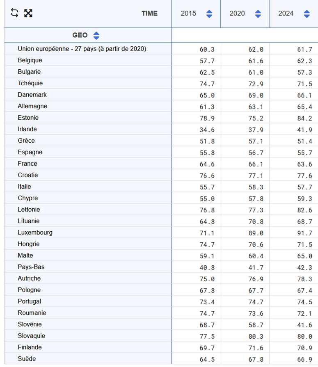Image resolution: width=318 pixels, height=367 pixels.
Task: Click Slovénie's 2024 value 41.6
Action: pos(304,325)
